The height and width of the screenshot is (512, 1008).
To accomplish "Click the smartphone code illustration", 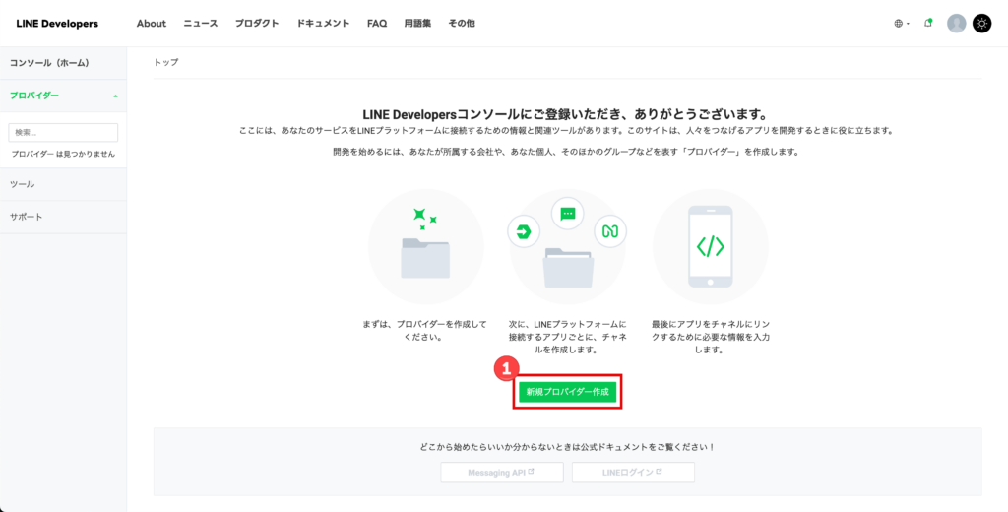I will [710, 246].
